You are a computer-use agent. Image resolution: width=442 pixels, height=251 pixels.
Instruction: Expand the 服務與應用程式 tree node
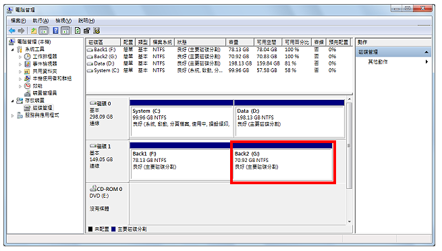[12, 115]
